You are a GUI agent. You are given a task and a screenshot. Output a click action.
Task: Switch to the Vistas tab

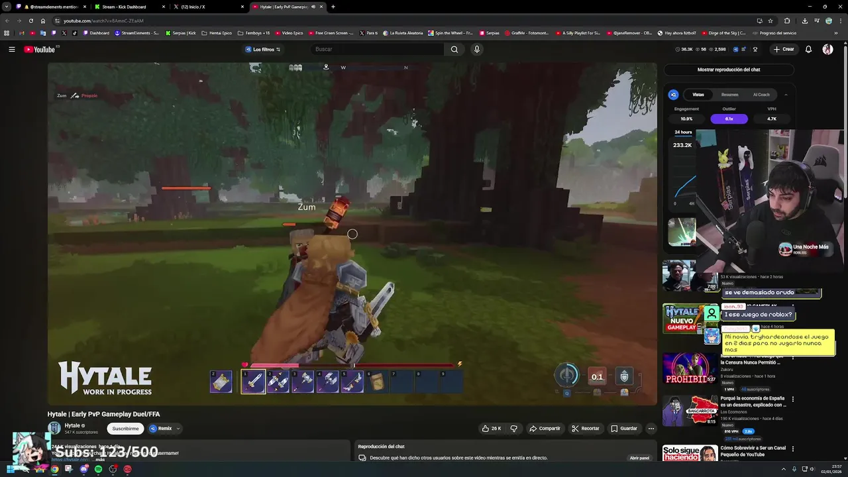click(x=698, y=95)
